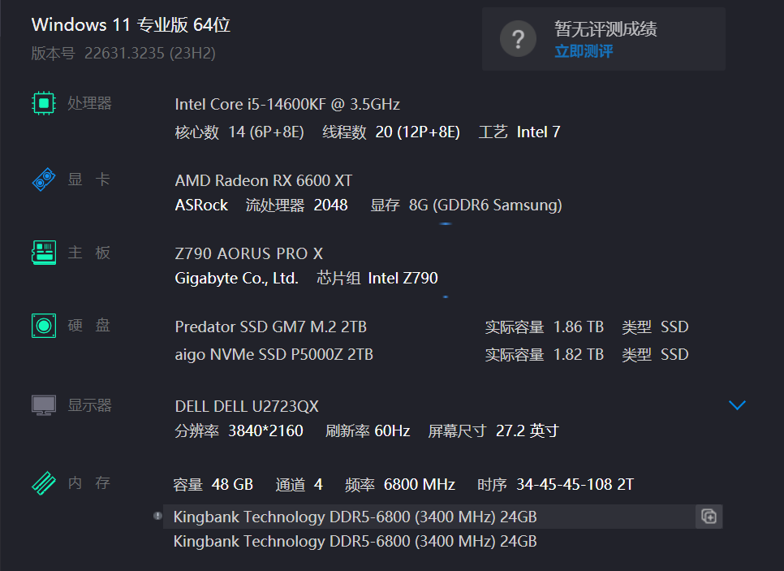Image resolution: width=784 pixels, height=571 pixels.
Task: Expand the DELL U2723QX display details
Action: pyautogui.click(x=737, y=404)
